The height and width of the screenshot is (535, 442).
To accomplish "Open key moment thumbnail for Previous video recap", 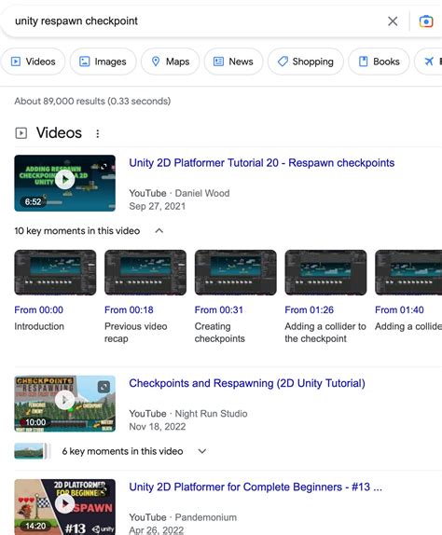I will point(145,272).
